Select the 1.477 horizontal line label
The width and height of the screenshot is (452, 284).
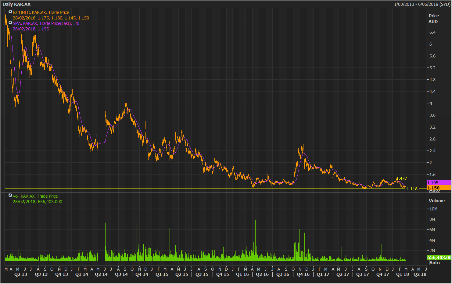coord(402,178)
